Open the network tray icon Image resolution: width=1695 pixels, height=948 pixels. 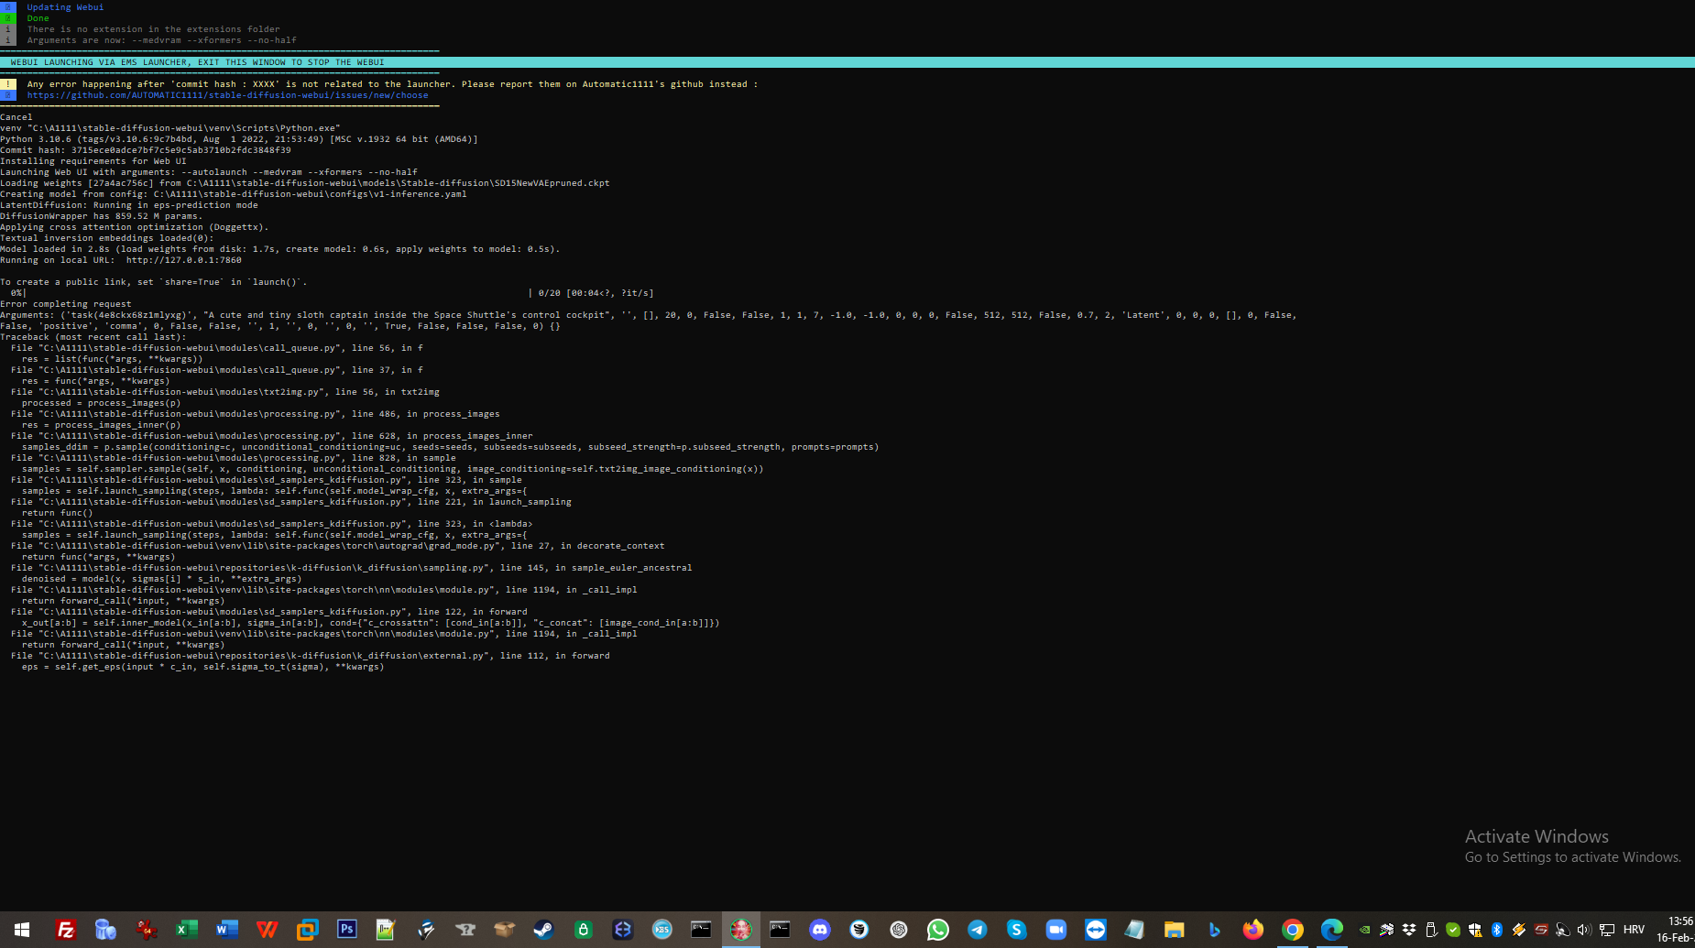point(1607,930)
